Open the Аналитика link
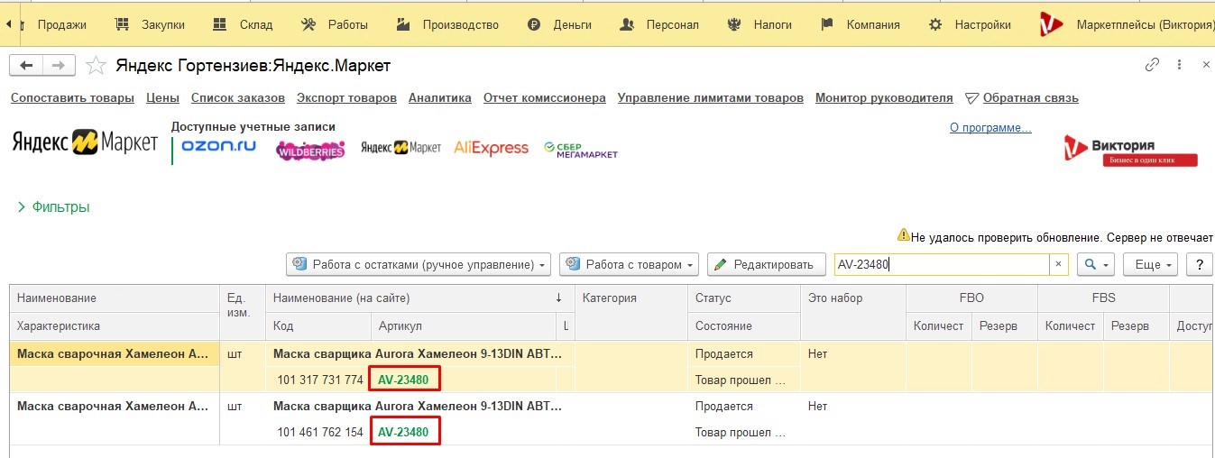Image resolution: width=1215 pixels, height=458 pixels. tap(440, 97)
